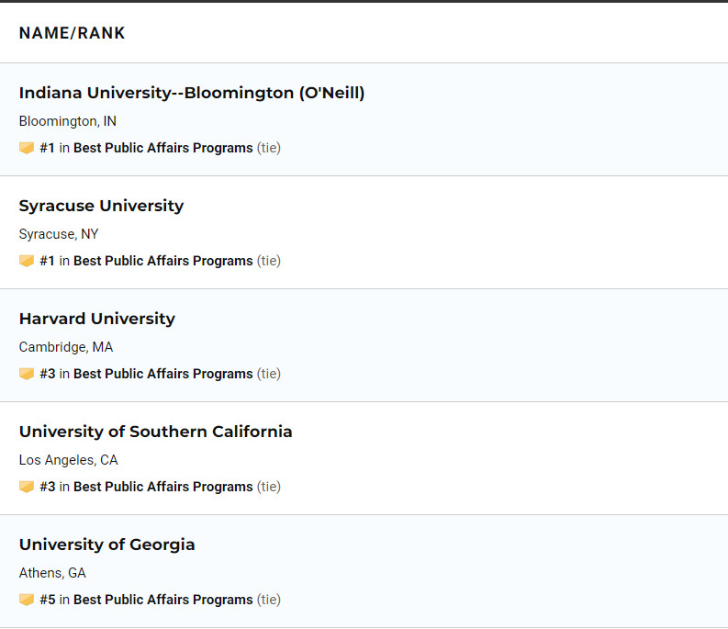Viewport: 728px width, 629px height.
Task: Open the University of Georgia profile link
Action: pos(106,545)
